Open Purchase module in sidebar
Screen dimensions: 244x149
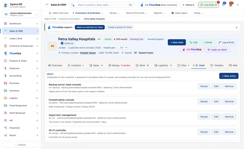[x=21, y=83]
